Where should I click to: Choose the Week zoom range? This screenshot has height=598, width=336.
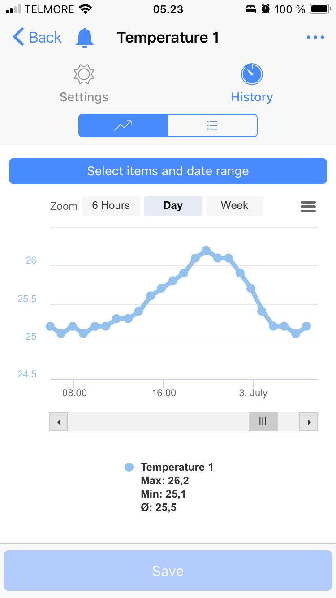(x=234, y=206)
